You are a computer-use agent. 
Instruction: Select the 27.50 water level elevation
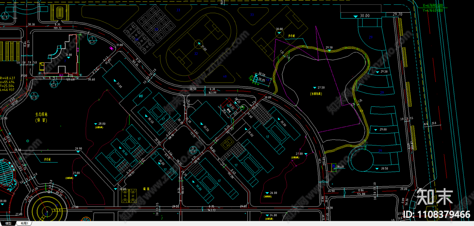point(321,88)
